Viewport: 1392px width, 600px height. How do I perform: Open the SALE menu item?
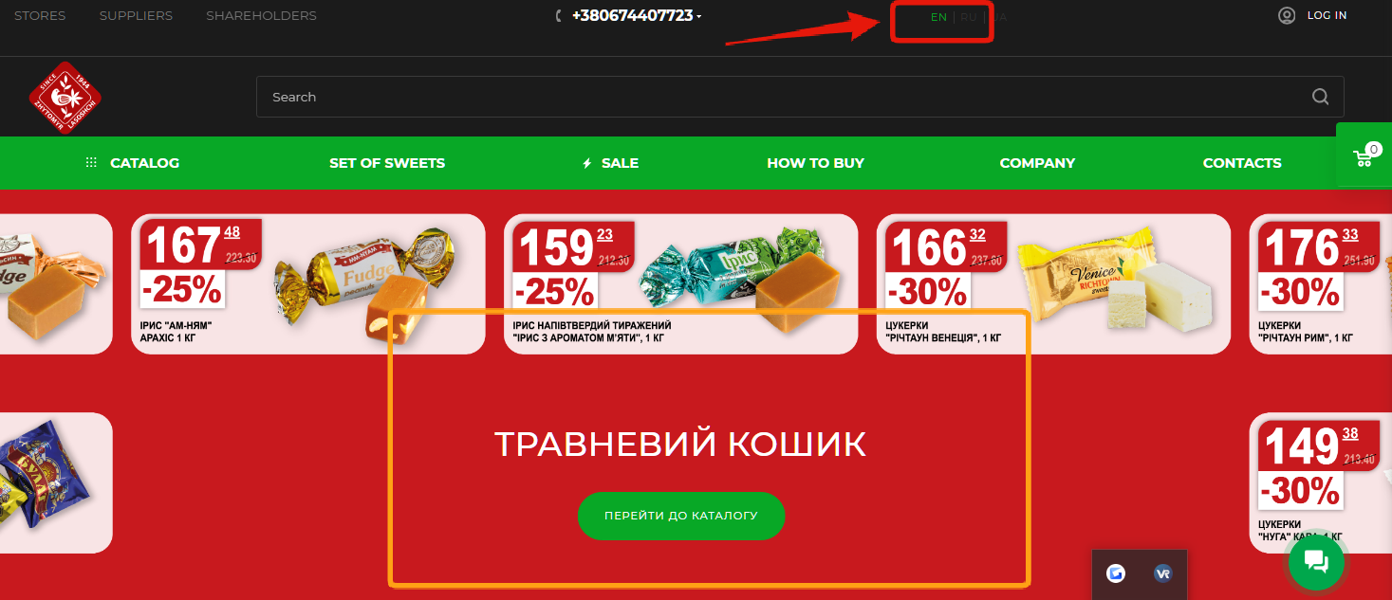coord(610,163)
